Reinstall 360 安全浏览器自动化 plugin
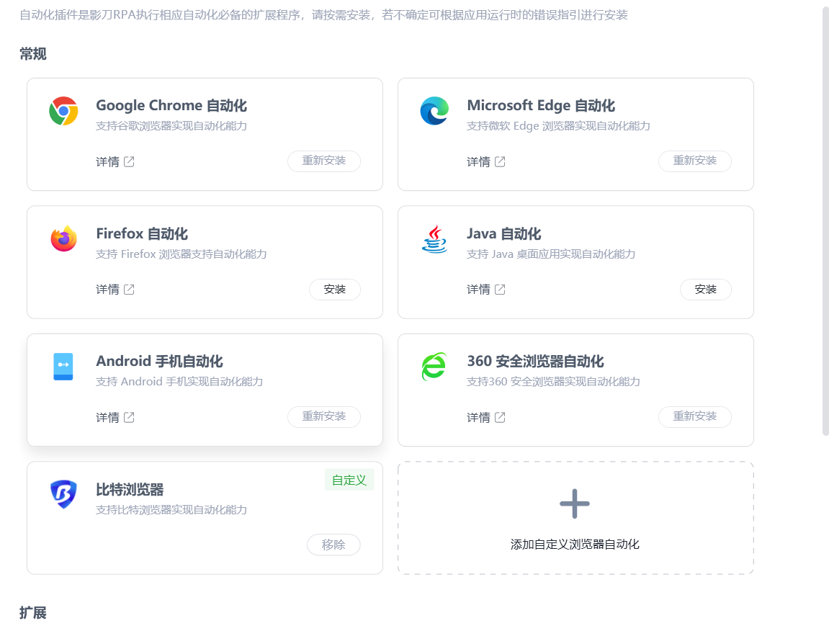The width and height of the screenshot is (829, 631). [x=695, y=417]
